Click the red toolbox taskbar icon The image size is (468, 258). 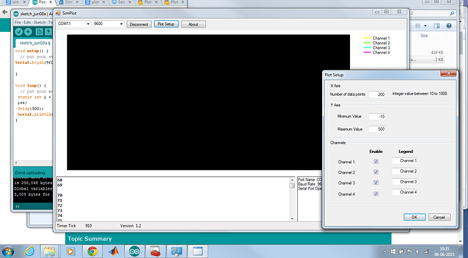[x=155, y=251]
